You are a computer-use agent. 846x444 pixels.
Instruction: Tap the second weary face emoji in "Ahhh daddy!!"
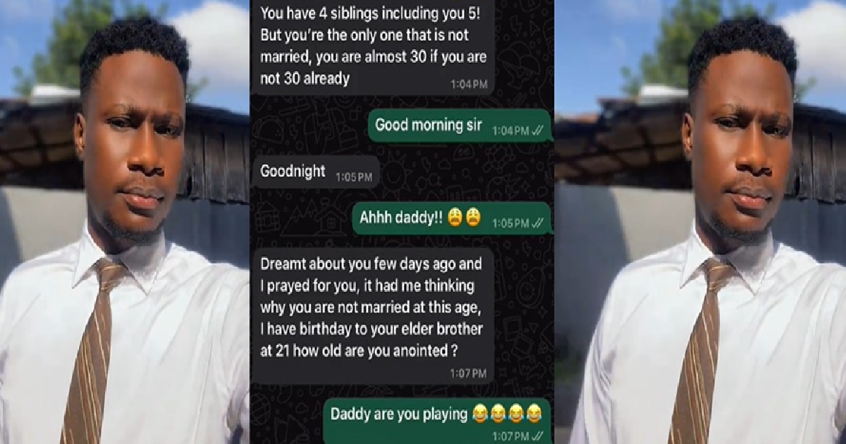[473, 219]
